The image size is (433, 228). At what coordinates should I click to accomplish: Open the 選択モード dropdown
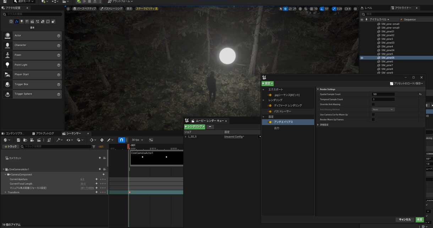[25, 1]
